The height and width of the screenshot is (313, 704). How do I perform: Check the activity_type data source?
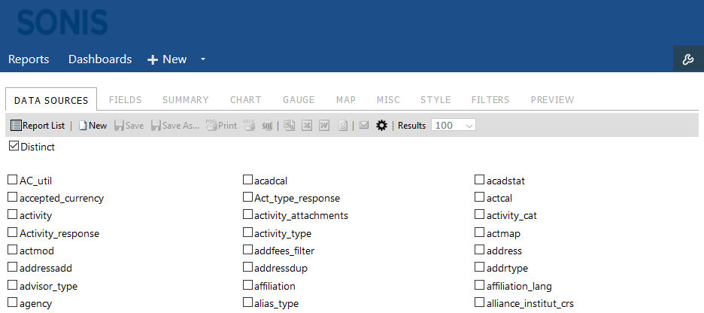[x=248, y=232]
